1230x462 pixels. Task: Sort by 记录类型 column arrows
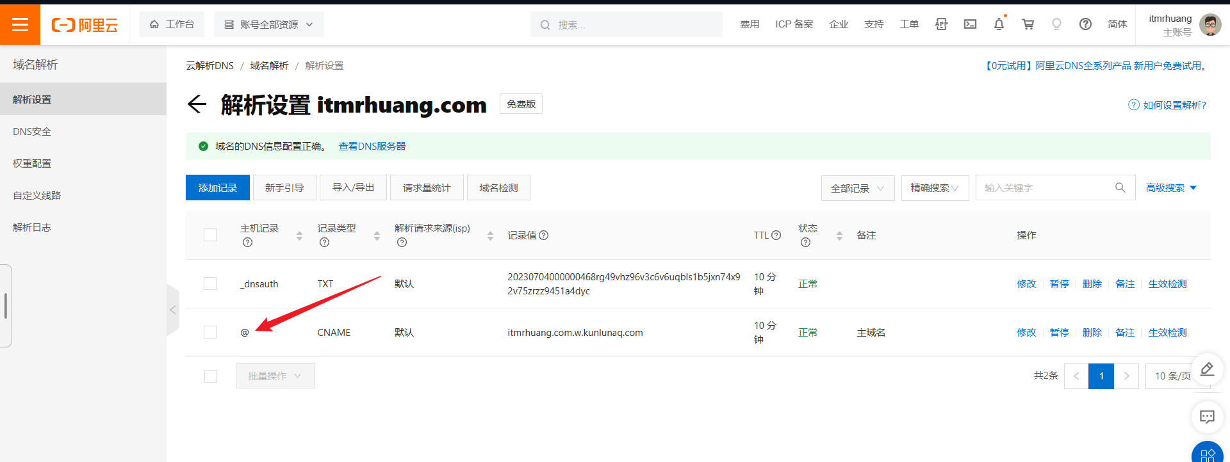pyautogui.click(x=377, y=235)
